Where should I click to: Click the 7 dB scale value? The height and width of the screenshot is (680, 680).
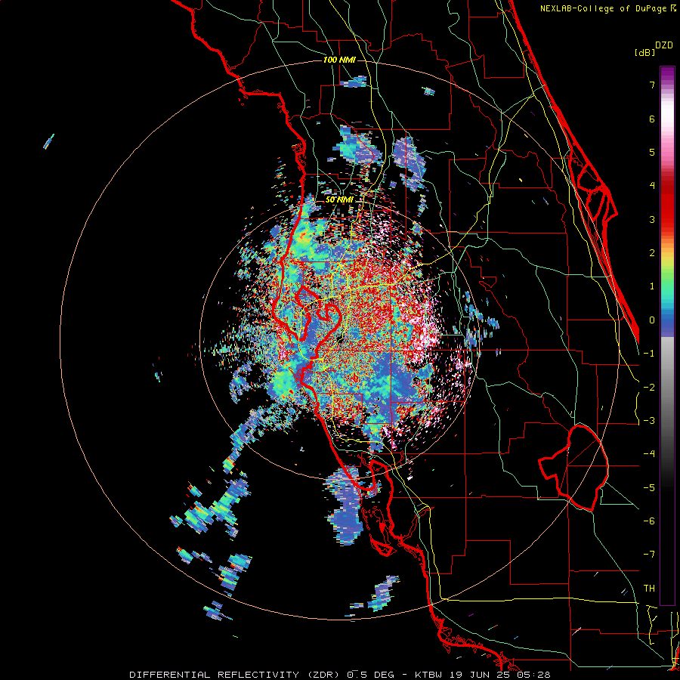tap(652, 85)
